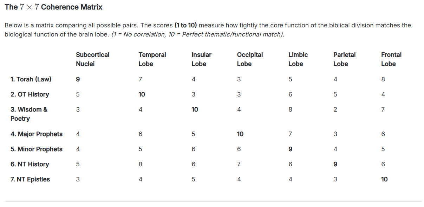The height and width of the screenshot is (207, 424).
Task: Click Minor Prophets' bold 9 under Limbic Lobe
Action: [290, 149]
